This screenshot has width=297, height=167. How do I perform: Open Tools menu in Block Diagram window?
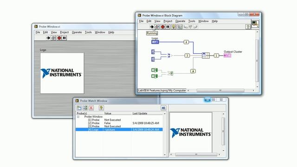[192, 21]
